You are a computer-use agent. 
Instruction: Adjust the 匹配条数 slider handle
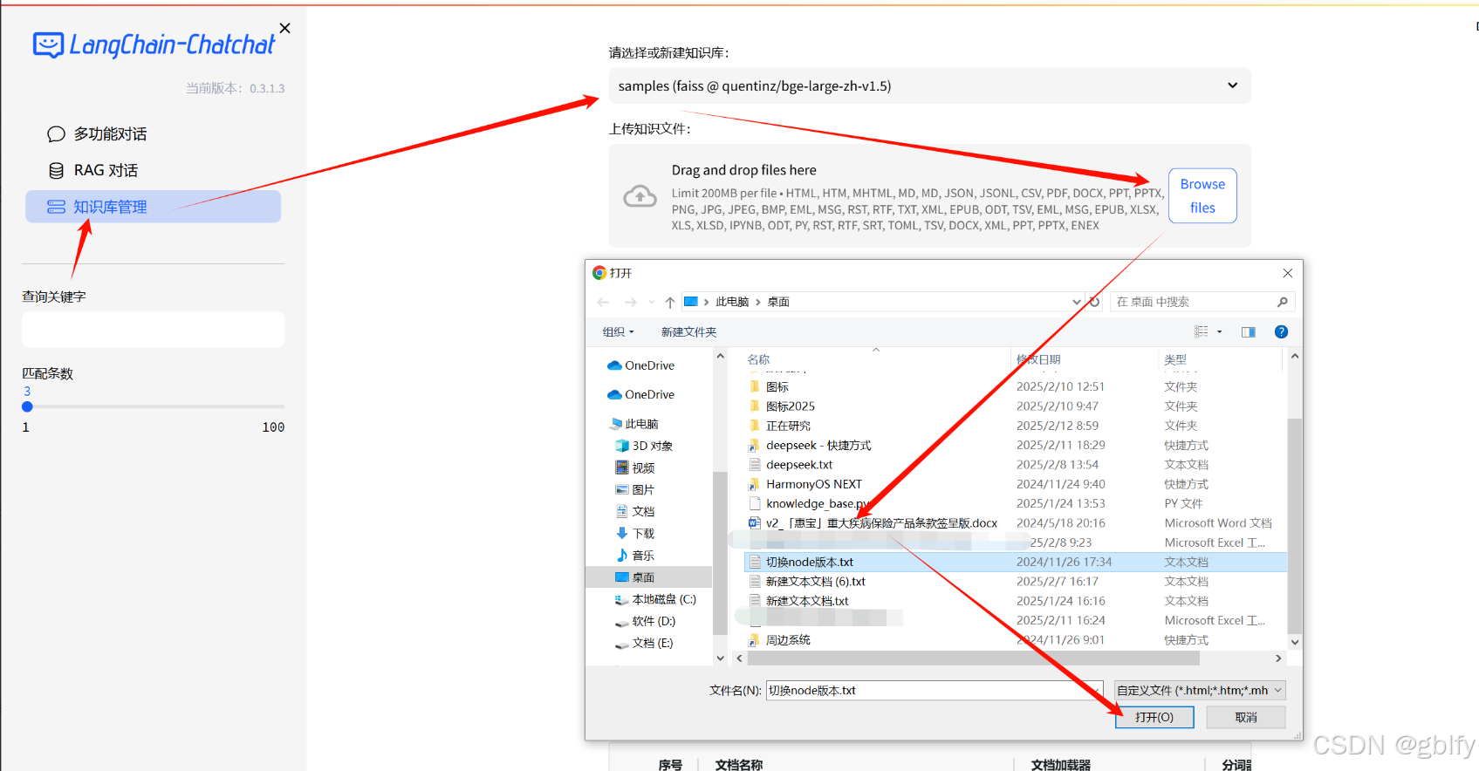tap(27, 406)
